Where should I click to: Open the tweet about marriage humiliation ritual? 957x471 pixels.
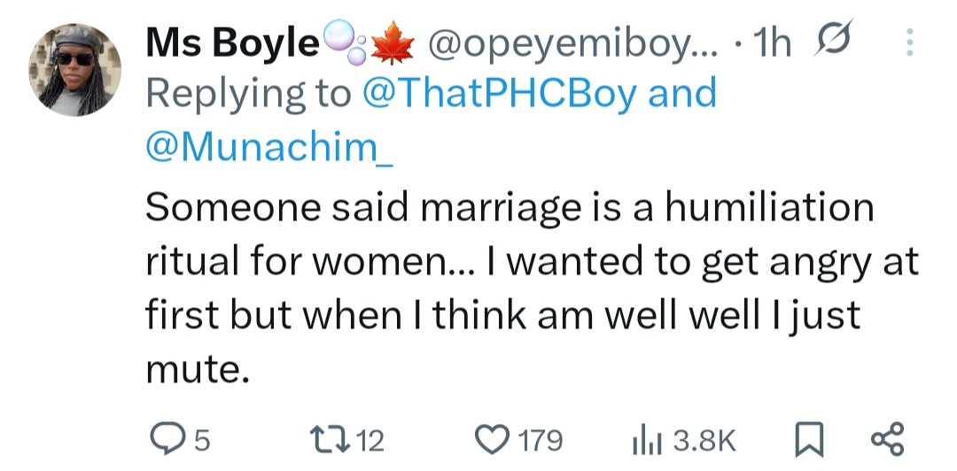coord(510,288)
